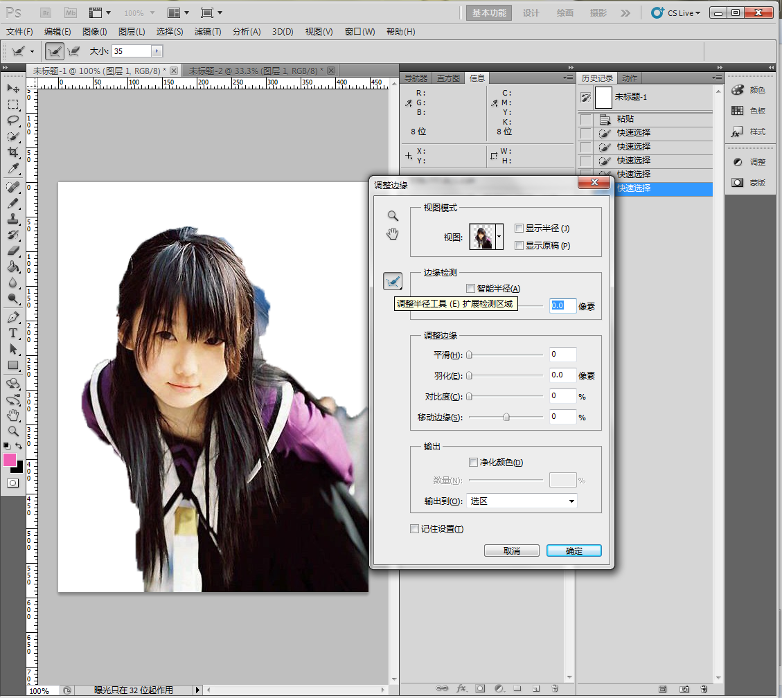782x698 pixels.
Task: Click the 羽化 value input field
Action: 562,375
